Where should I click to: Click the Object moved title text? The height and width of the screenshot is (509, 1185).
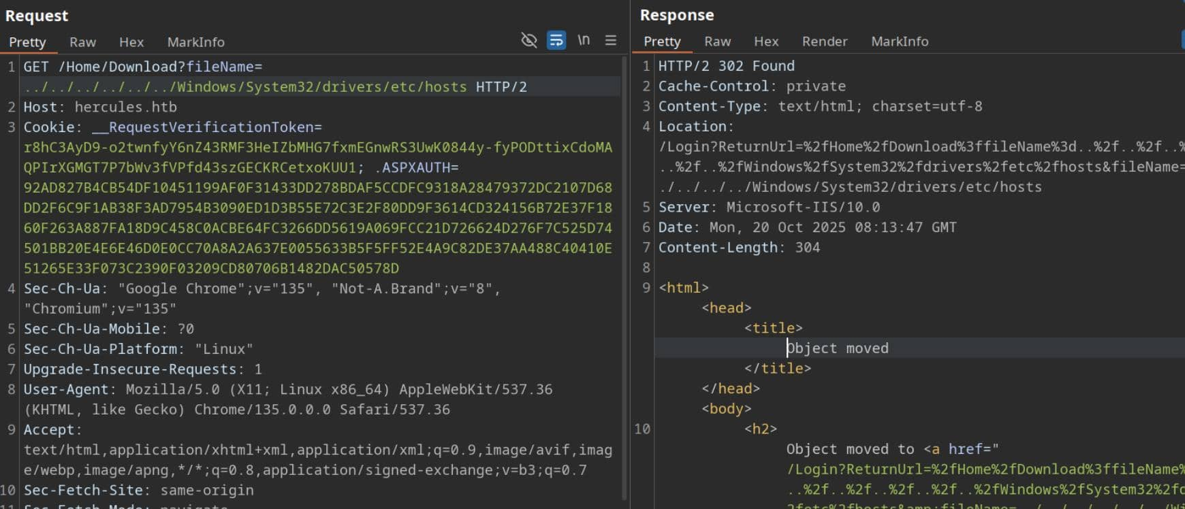tap(838, 348)
